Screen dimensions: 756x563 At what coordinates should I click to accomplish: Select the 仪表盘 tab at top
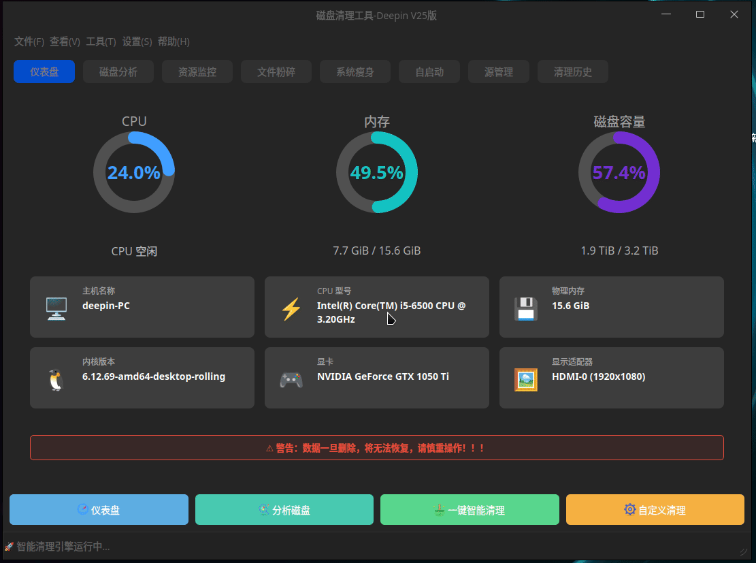pos(44,71)
